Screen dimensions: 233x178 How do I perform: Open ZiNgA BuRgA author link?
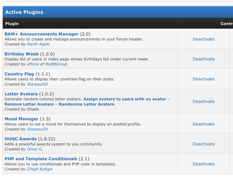click(40, 169)
